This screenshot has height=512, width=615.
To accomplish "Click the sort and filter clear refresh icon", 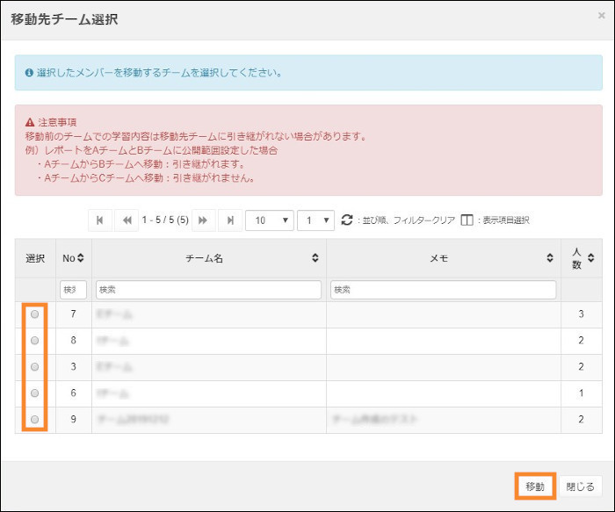I will 347,220.
